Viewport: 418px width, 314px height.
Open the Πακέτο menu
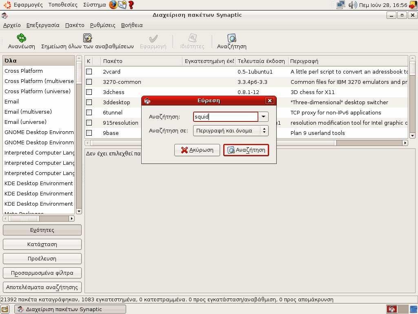pyautogui.click(x=75, y=25)
